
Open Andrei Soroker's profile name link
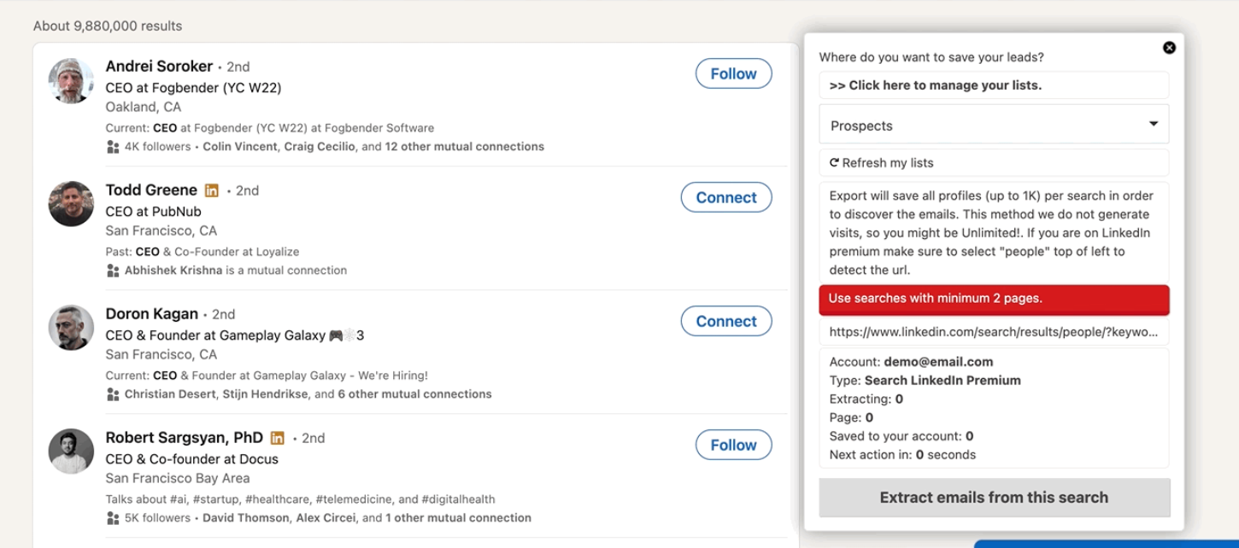pyautogui.click(x=159, y=67)
